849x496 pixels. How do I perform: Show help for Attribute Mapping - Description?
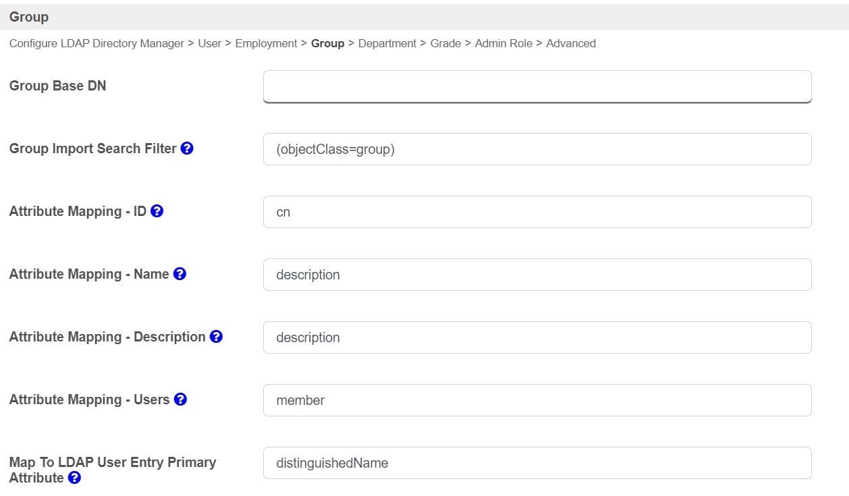click(x=216, y=337)
